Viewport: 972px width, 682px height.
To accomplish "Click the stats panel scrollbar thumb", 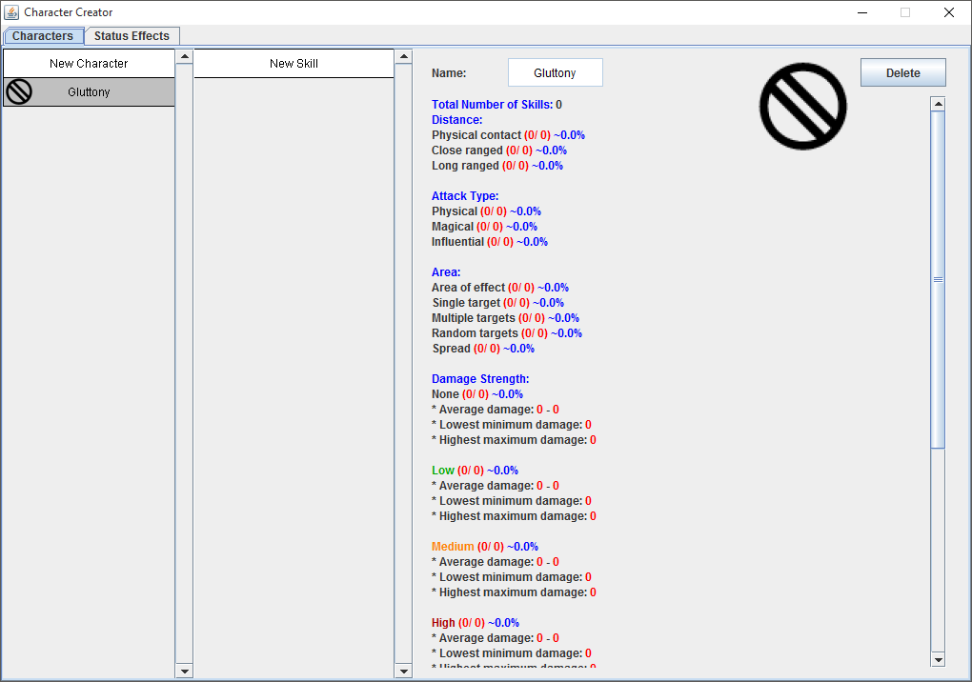I will point(938,279).
